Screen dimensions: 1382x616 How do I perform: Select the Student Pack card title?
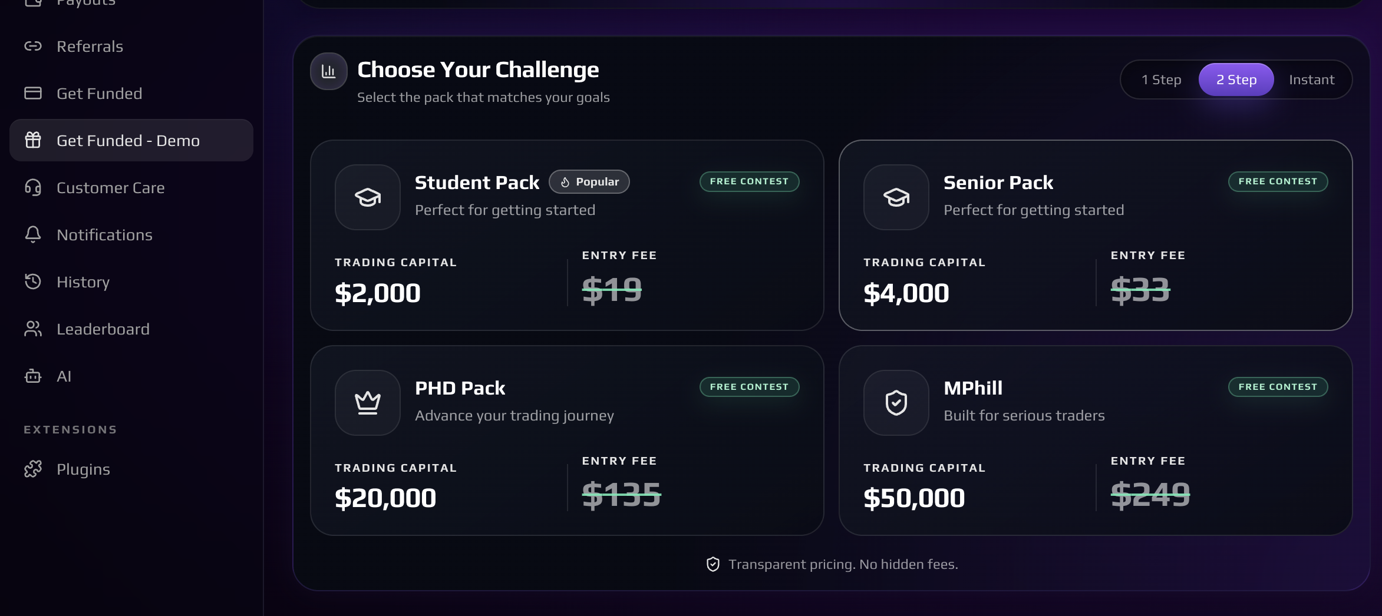tap(477, 183)
